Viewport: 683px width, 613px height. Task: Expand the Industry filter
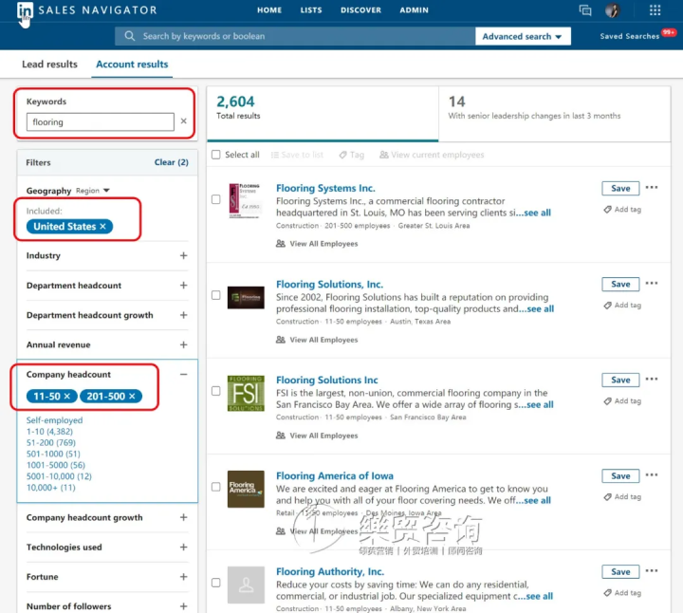tap(183, 255)
